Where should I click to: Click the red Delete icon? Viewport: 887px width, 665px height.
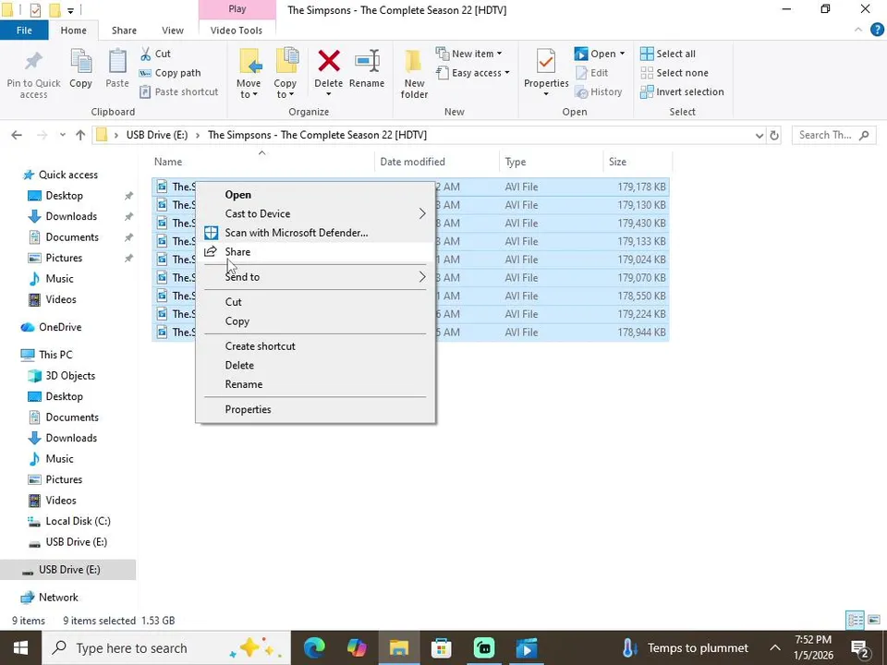[x=329, y=61]
